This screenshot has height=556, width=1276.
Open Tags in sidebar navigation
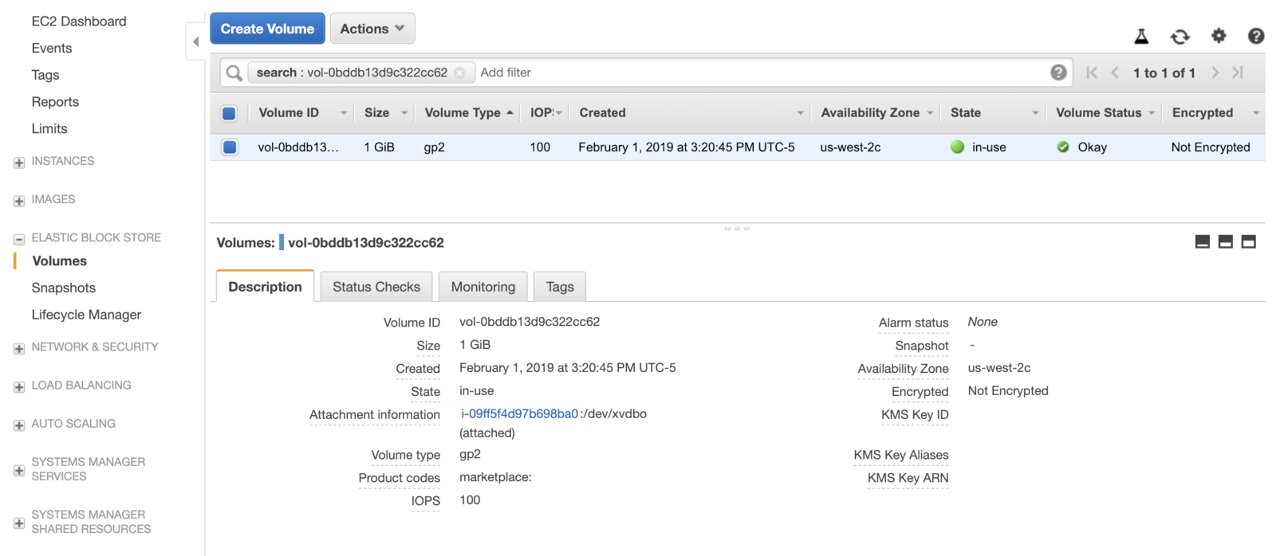[45, 75]
